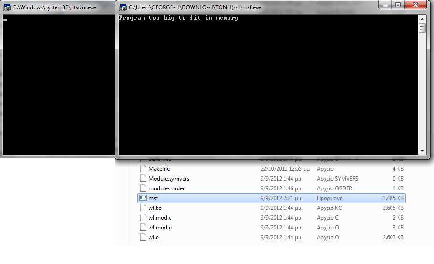Close the msf.exe console window
Screen dimensions: 434x264
tap(415, 5)
